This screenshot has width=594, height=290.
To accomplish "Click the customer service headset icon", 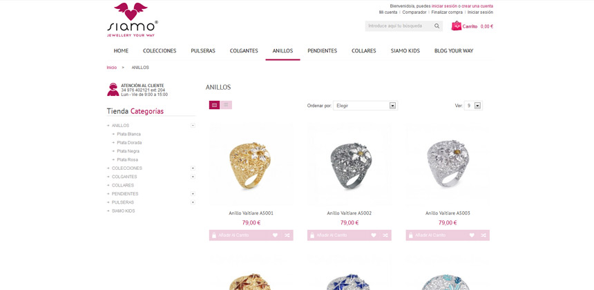I will [x=113, y=90].
